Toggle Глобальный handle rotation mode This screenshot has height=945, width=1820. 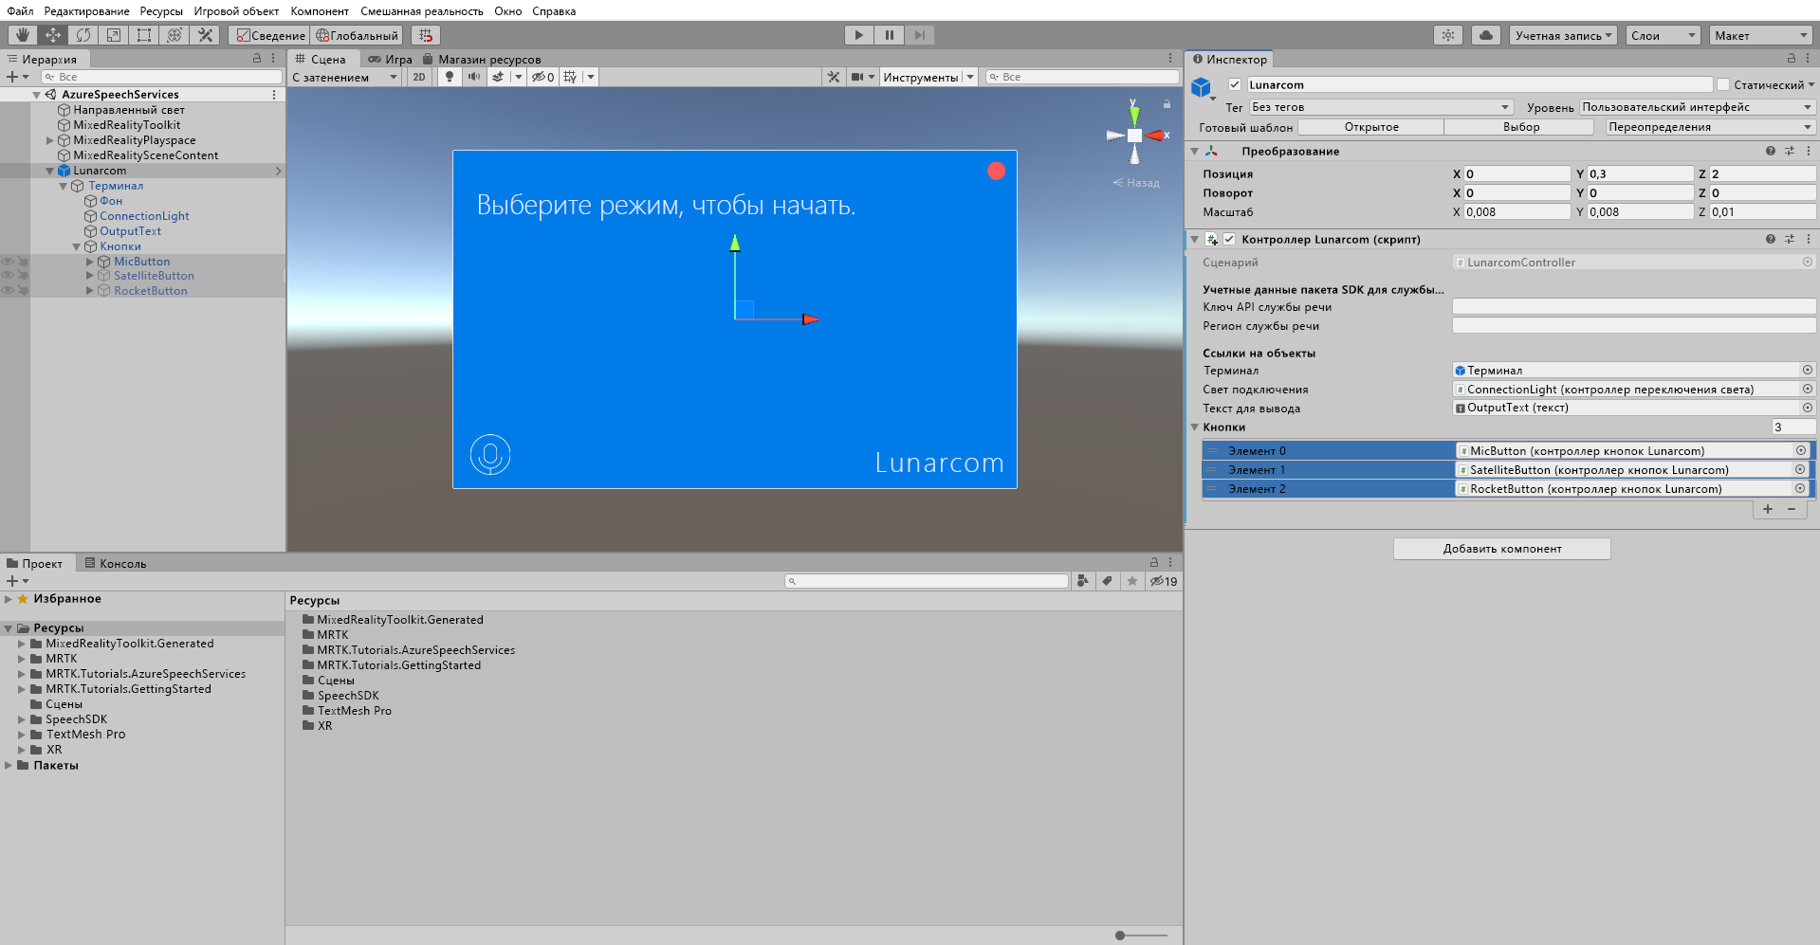[358, 35]
